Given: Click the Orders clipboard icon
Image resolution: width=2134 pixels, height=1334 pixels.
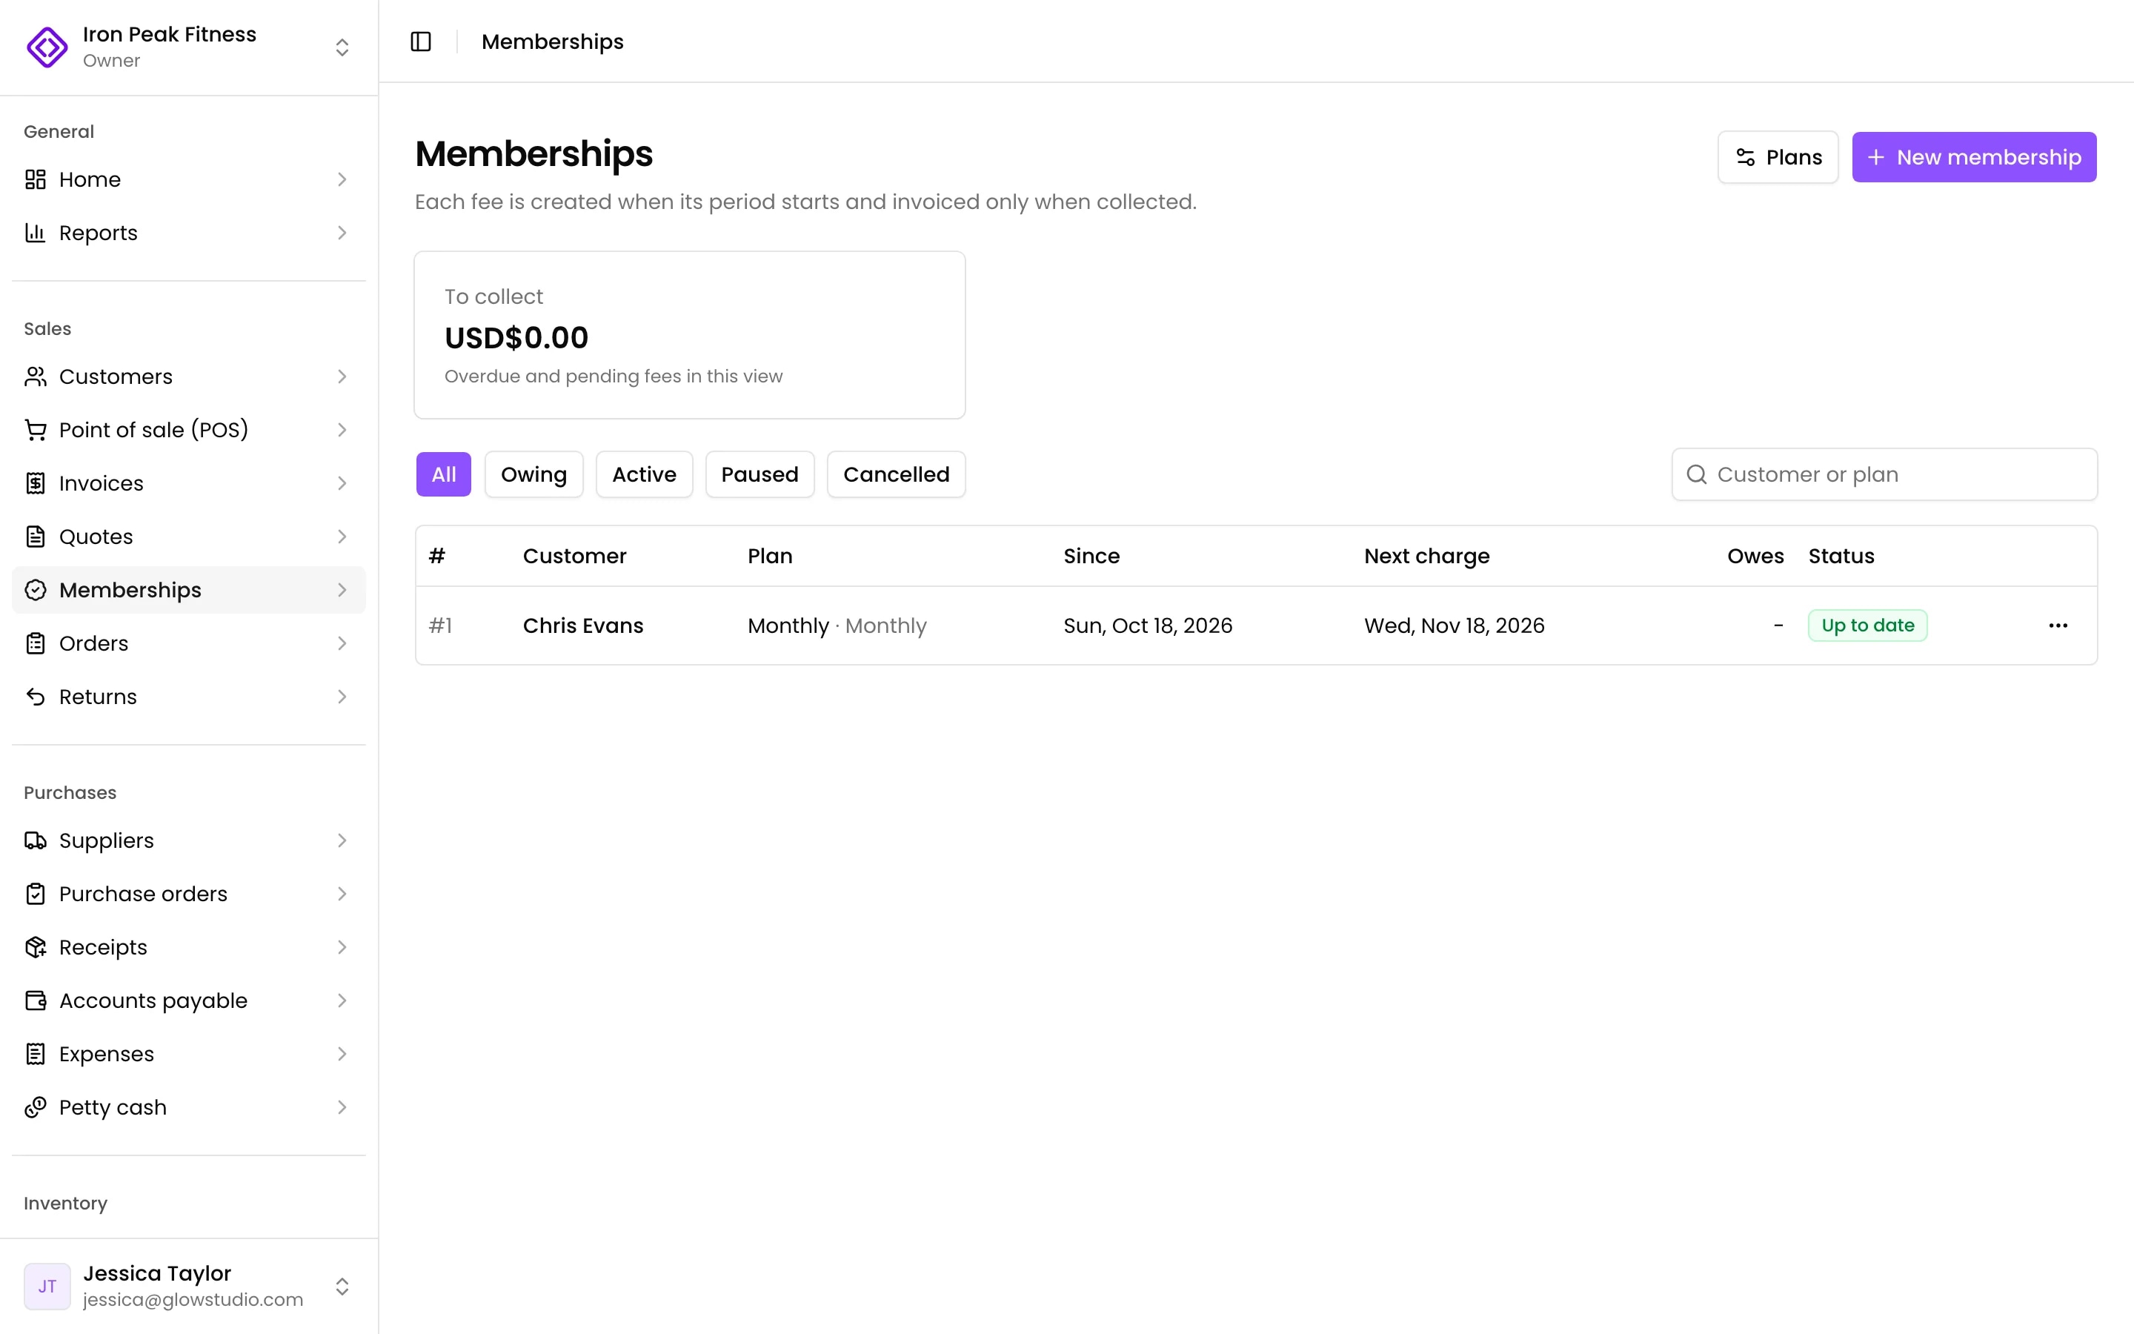Looking at the screenshot, I should point(36,643).
